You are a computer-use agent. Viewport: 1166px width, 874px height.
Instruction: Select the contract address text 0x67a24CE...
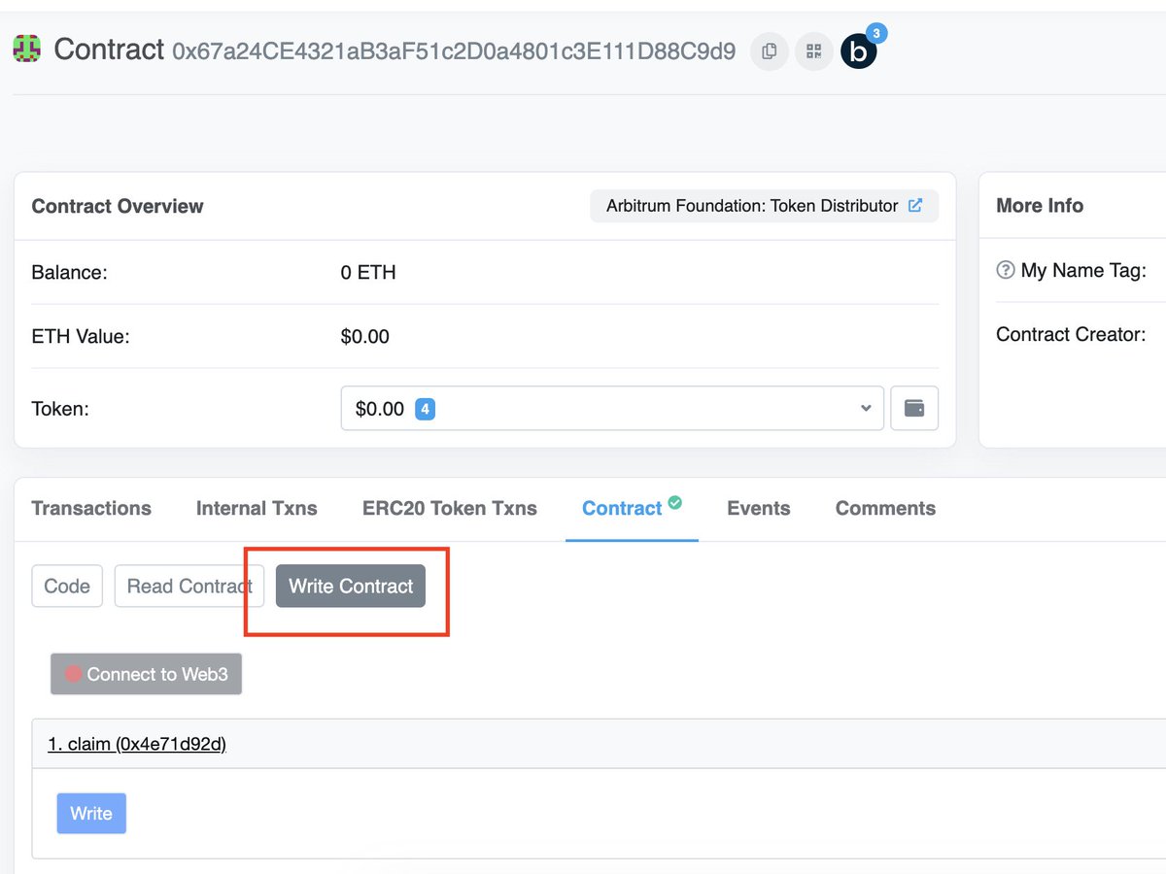(454, 50)
